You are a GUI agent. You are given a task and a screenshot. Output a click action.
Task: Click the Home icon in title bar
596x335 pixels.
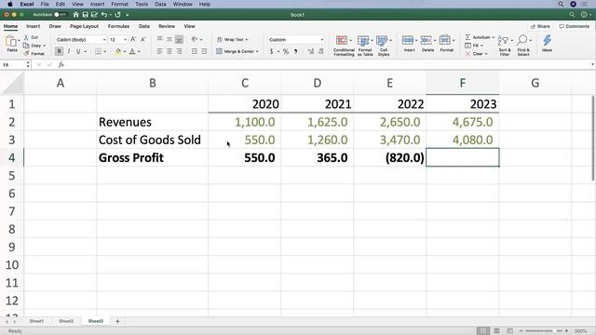click(x=75, y=15)
